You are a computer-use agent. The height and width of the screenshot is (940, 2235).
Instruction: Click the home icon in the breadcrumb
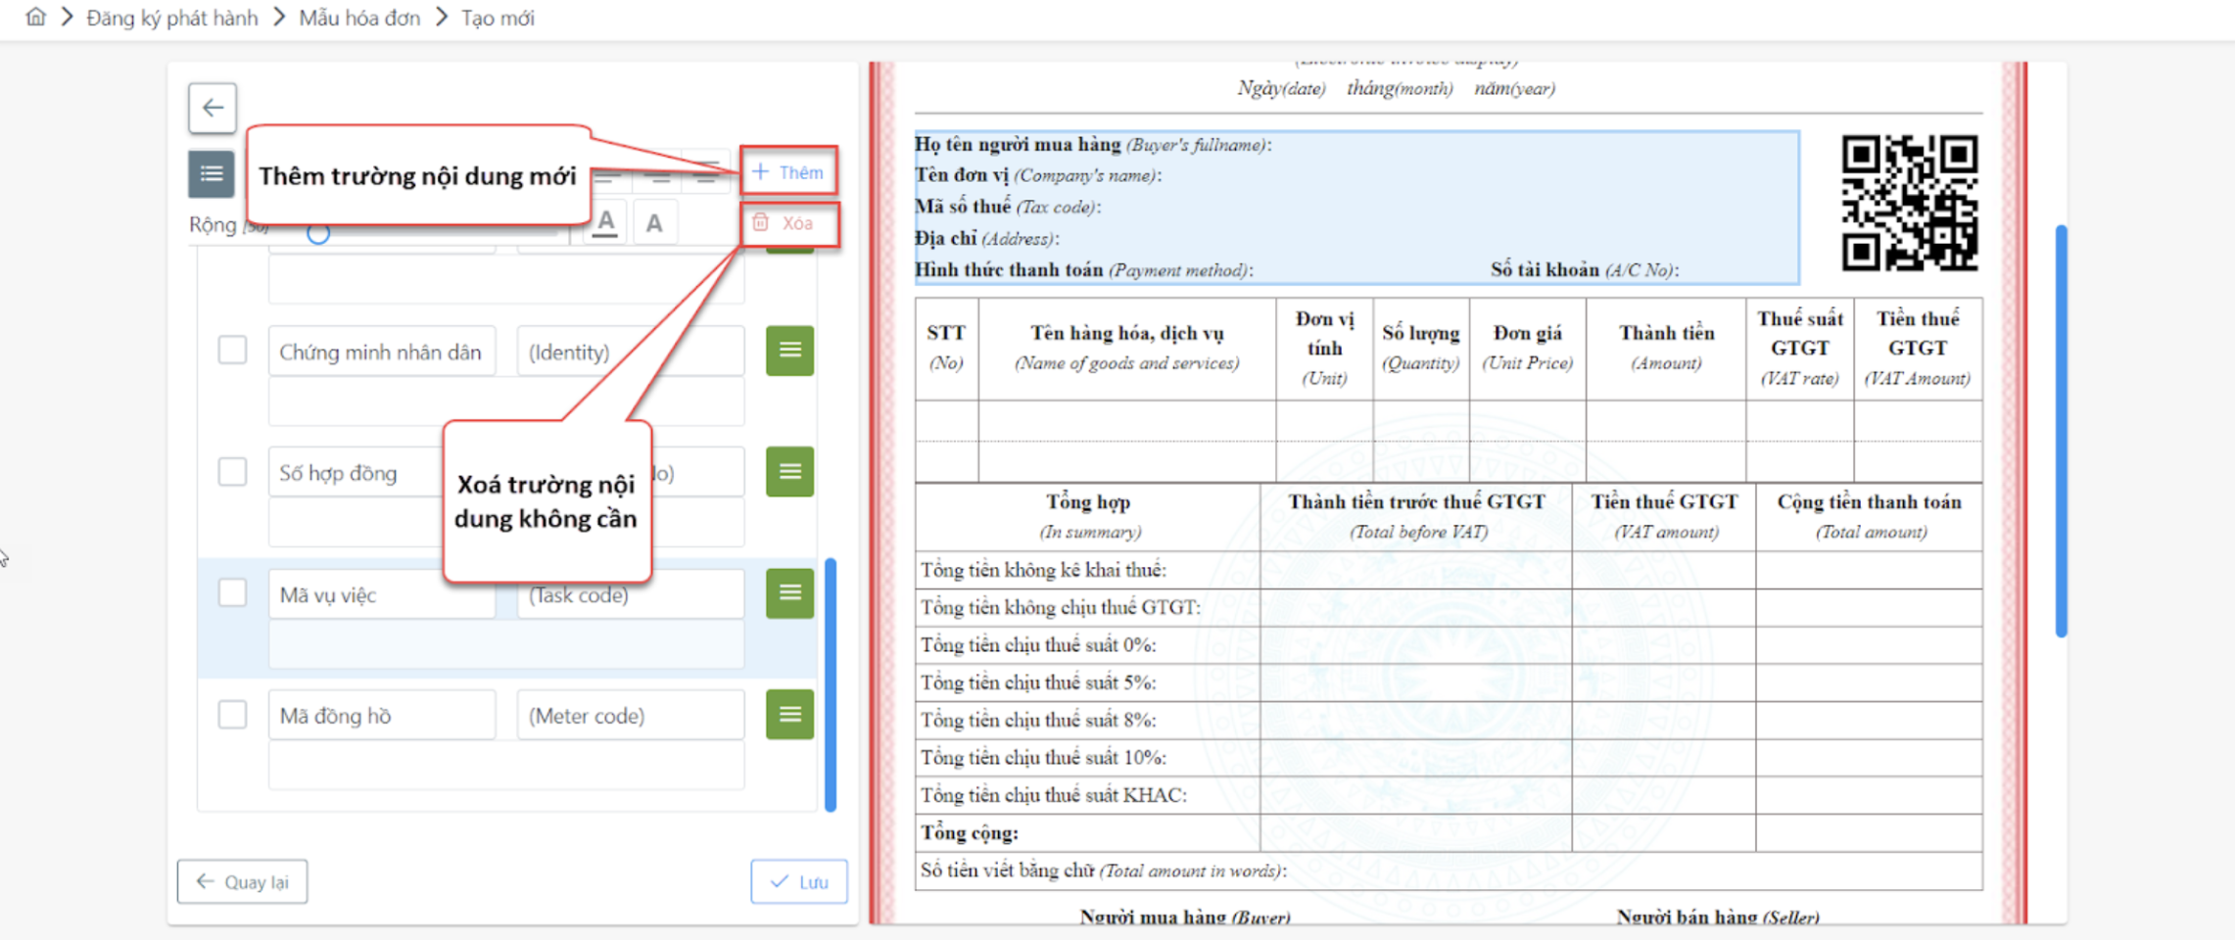35,18
